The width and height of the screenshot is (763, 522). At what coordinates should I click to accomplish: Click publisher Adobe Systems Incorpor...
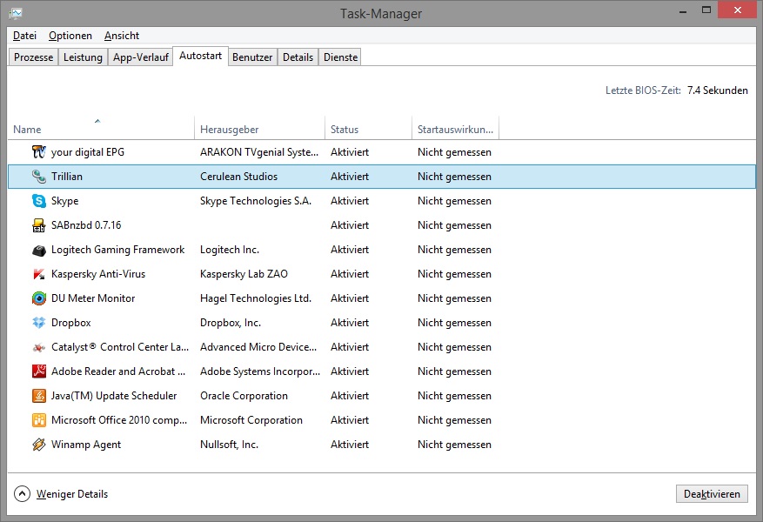pos(260,371)
